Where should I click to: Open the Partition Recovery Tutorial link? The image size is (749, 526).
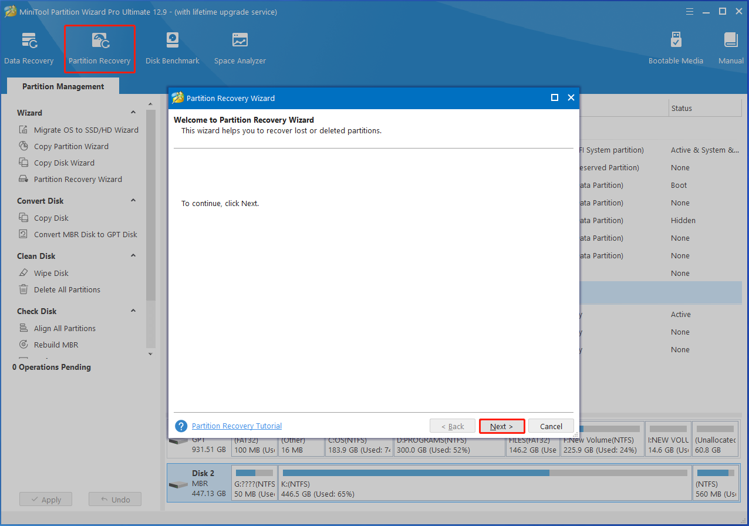[237, 426]
